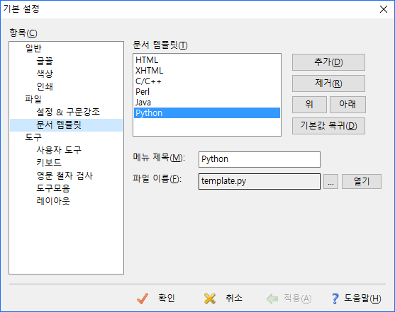
Task: Click the orange checkmark 확인 icon
Action: pyautogui.click(x=143, y=299)
